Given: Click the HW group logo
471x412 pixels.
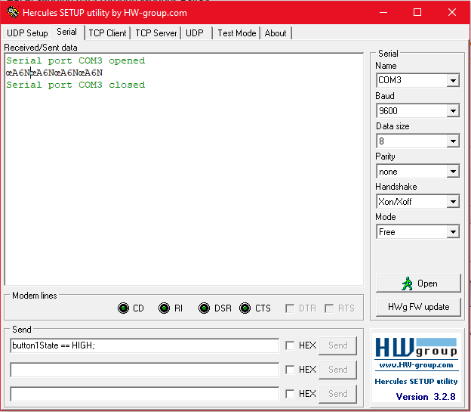Looking at the screenshot, I should point(417,347).
